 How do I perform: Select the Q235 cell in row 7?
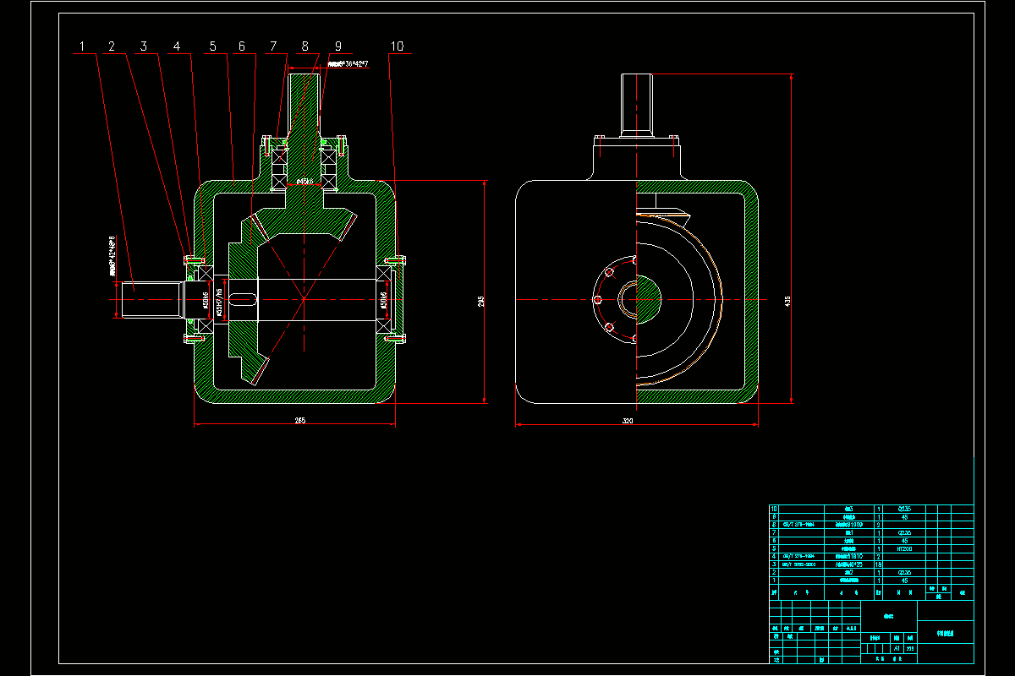(x=904, y=532)
